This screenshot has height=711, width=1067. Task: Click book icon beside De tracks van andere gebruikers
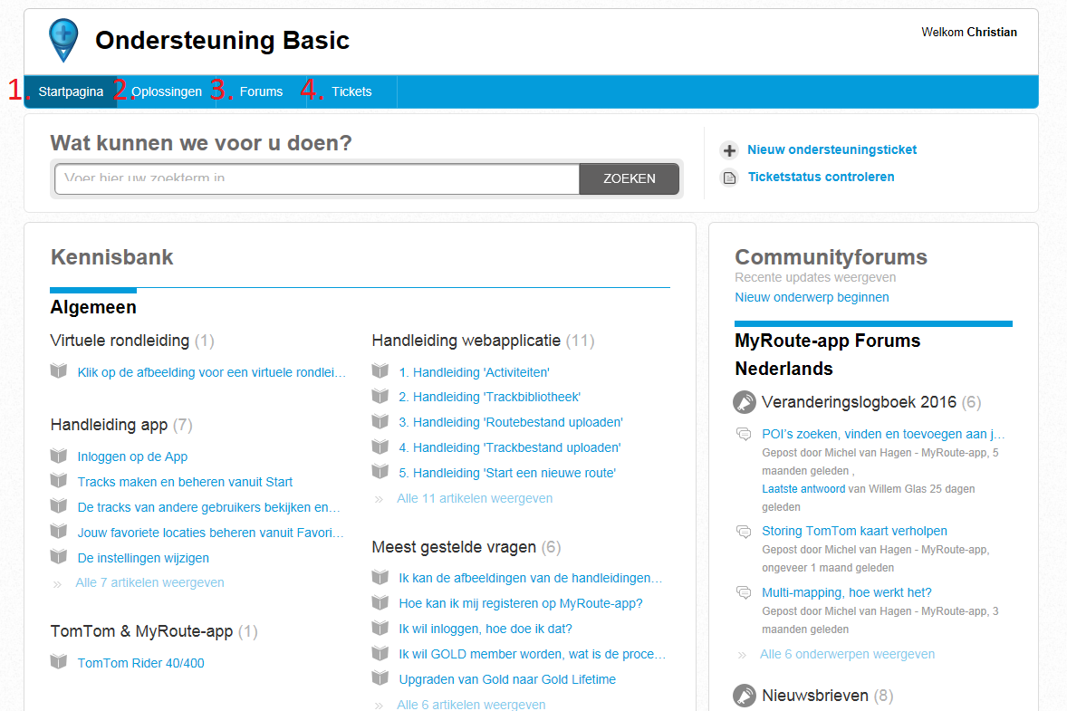(59, 506)
